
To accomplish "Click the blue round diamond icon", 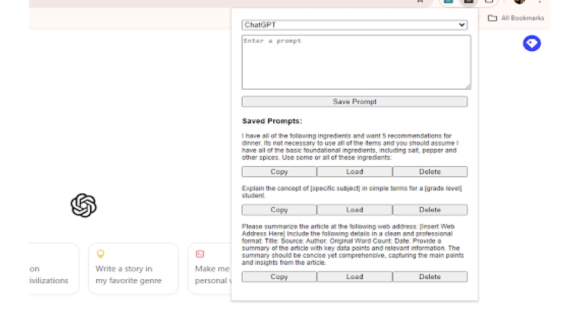I will [x=532, y=43].
